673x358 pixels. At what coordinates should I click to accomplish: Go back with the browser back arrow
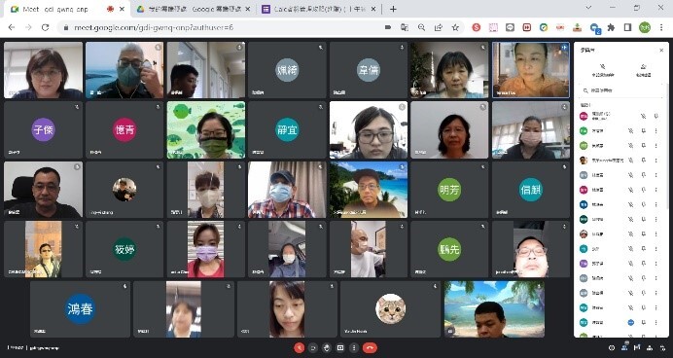click(12, 27)
